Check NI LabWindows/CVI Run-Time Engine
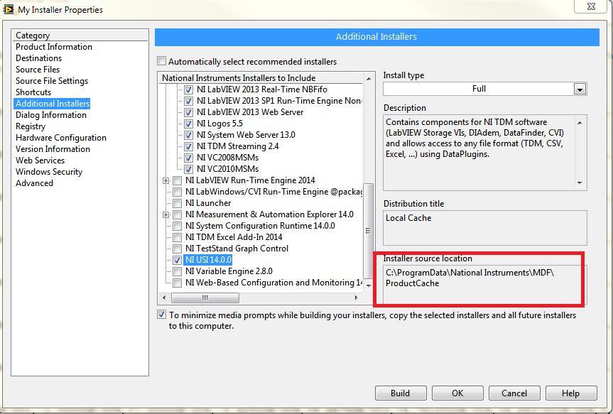The height and width of the screenshot is (414, 613). [x=177, y=192]
